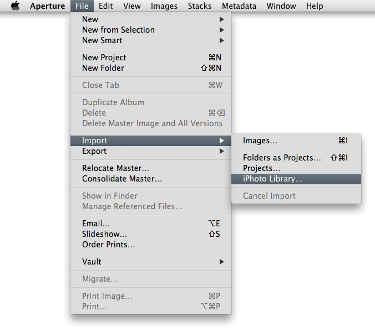Choose Consolidate Master… menu item
Screen dimensions: 375x332
click(x=122, y=179)
